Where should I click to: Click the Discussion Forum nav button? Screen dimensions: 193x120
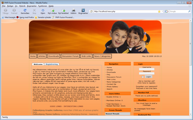pos(70,56)
